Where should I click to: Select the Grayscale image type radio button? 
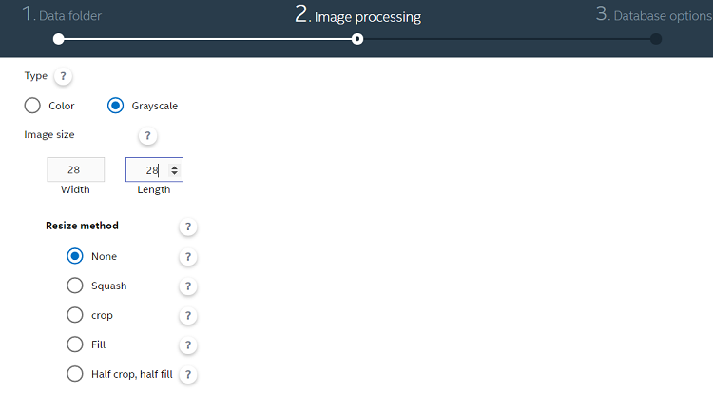[115, 106]
